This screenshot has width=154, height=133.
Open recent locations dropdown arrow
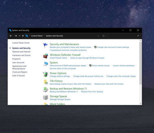tap(20, 36)
